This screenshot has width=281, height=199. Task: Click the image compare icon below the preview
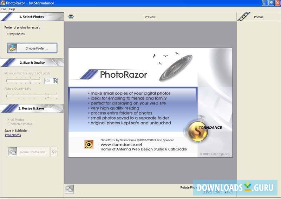click(x=69, y=189)
